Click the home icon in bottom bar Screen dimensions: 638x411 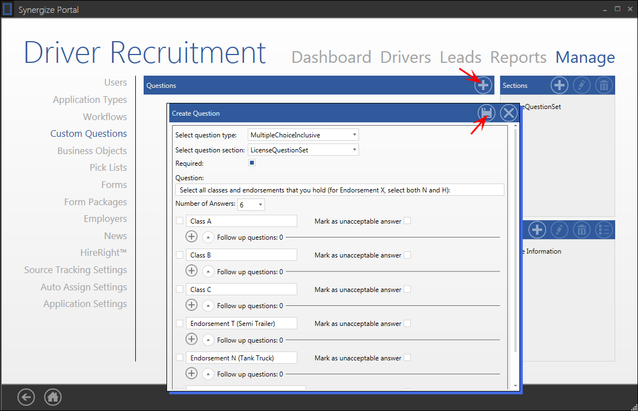coord(53,397)
